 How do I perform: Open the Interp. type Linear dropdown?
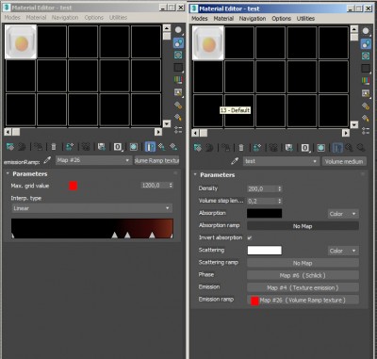(x=91, y=208)
